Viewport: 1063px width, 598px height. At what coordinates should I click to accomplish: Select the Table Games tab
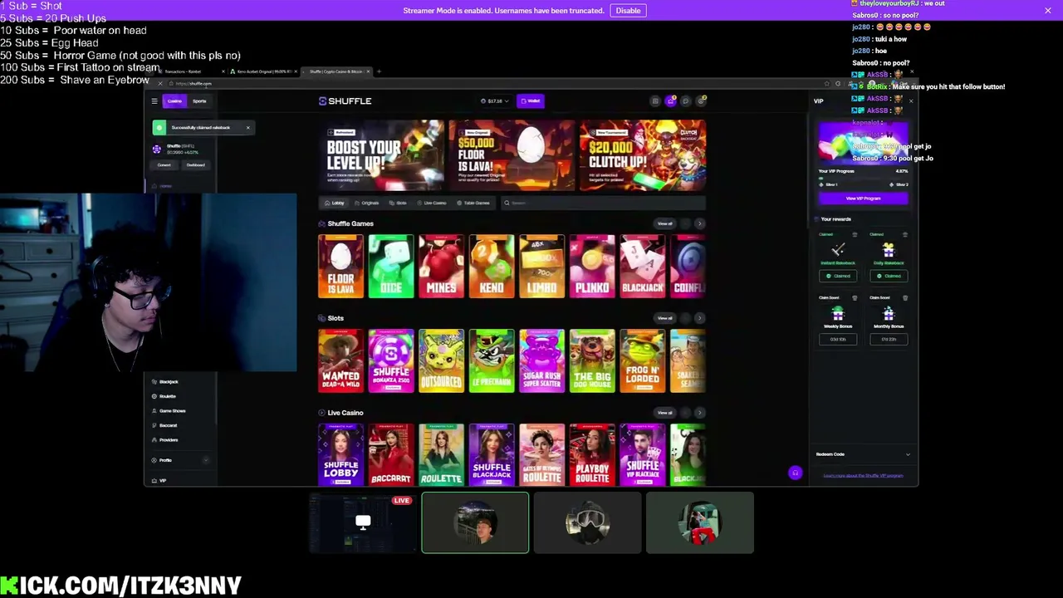[473, 203]
